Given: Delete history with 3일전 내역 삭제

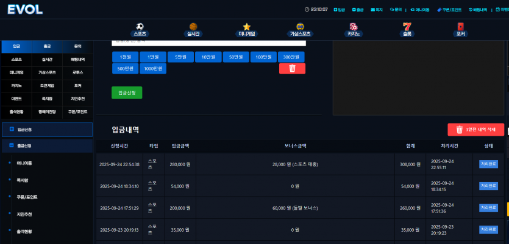Looking at the screenshot, I should (476, 130).
